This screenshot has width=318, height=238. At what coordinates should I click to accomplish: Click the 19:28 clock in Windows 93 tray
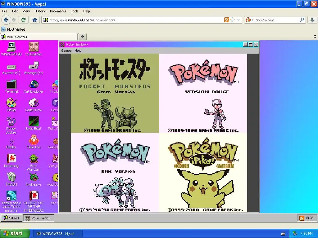coord(309,218)
